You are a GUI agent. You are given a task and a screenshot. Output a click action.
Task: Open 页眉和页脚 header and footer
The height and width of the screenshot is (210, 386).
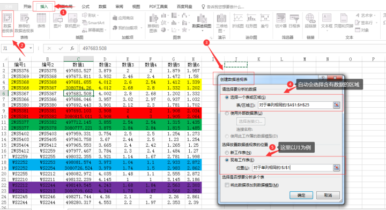344,21
